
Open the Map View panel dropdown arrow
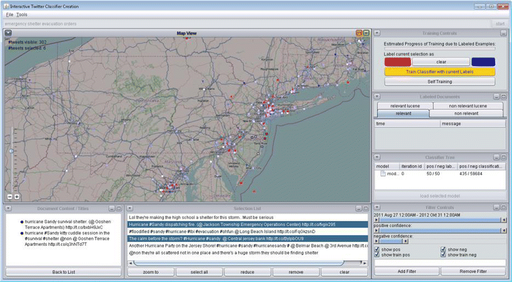coord(7,32)
